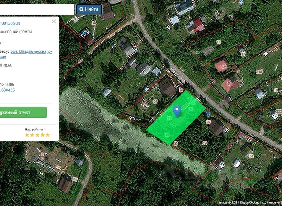282x206 pixels.
Task: Focus the search input field
Action: click(37, 9)
